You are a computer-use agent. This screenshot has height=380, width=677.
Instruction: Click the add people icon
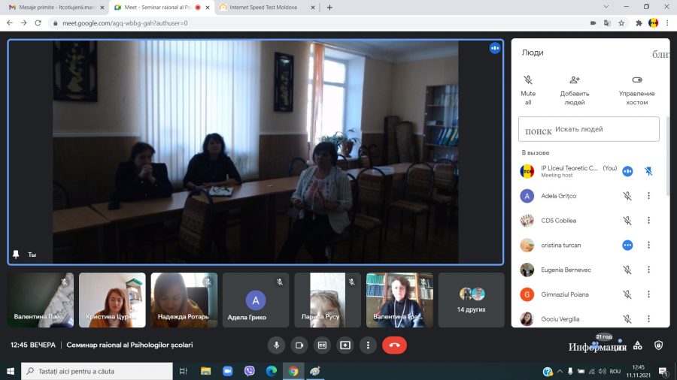click(574, 80)
